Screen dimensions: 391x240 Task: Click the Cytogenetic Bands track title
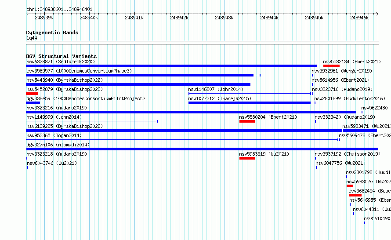coord(52,33)
